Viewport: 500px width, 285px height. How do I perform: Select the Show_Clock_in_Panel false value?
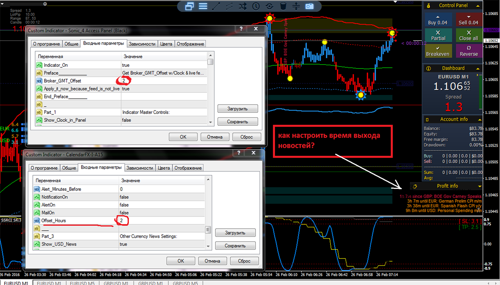coord(164,120)
